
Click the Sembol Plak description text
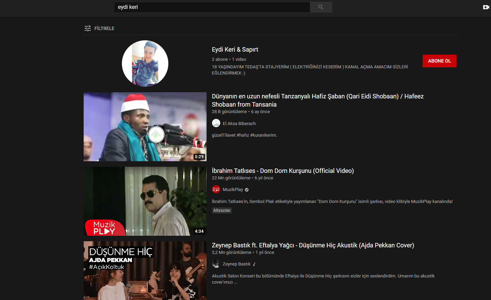[x=332, y=202]
